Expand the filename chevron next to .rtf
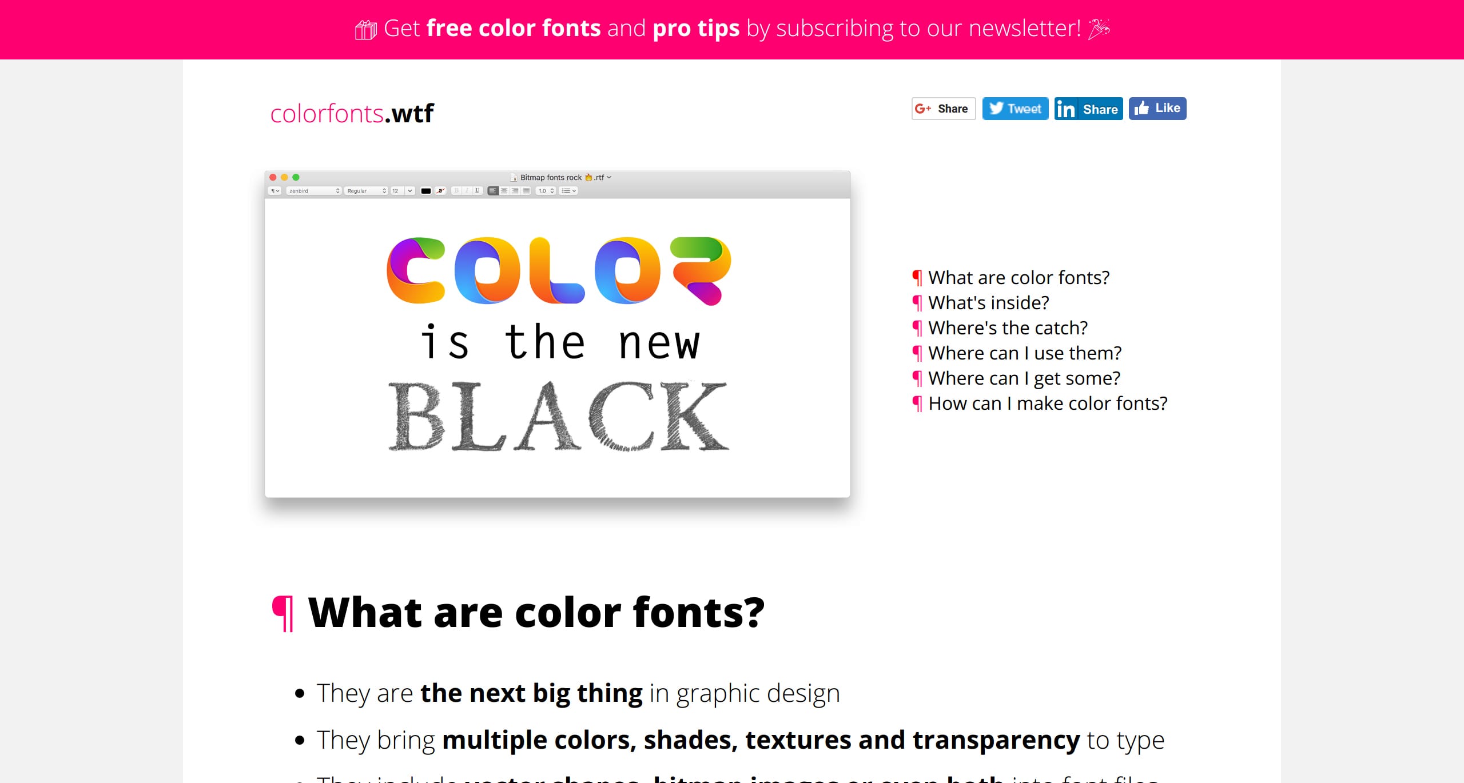The image size is (1464, 783). pos(609,177)
